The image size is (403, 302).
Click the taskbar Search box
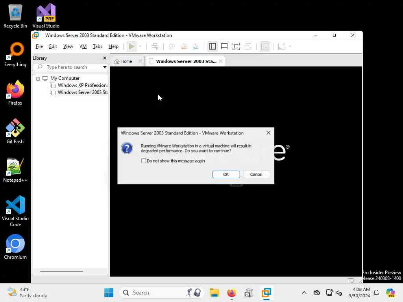(162, 293)
